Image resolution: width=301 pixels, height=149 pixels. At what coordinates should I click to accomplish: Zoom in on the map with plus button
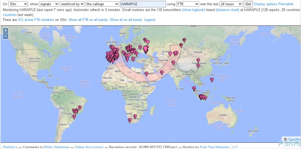coord(6,30)
